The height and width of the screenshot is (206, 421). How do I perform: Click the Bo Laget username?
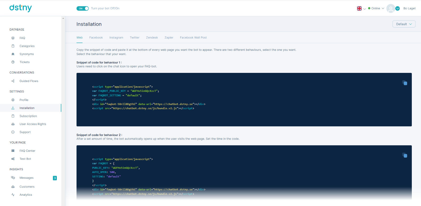pyautogui.click(x=409, y=8)
